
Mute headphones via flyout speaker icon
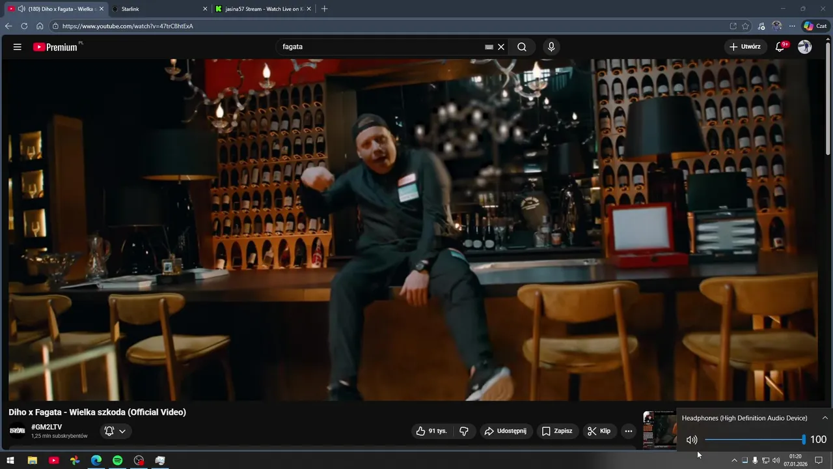692,440
